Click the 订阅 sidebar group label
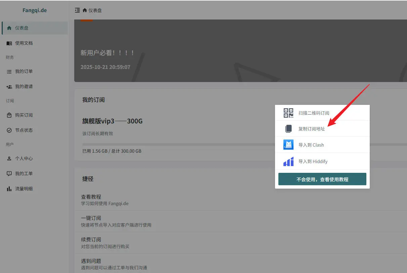 coord(10,101)
